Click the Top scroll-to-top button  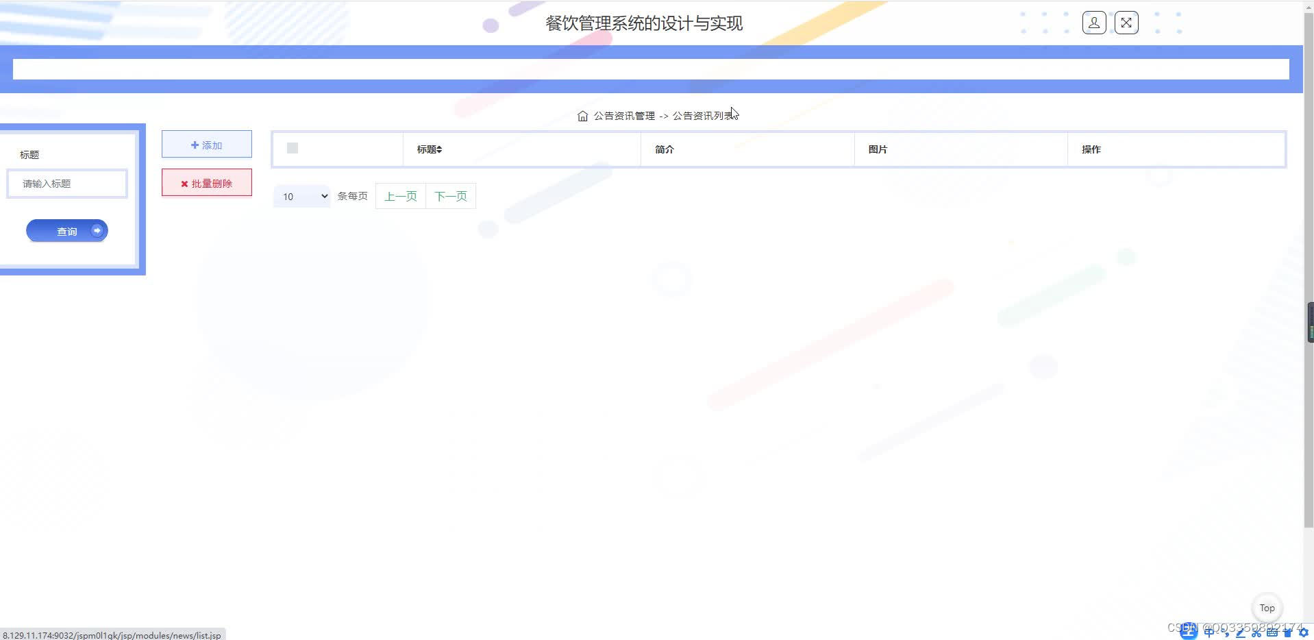[x=1267, y=608]
